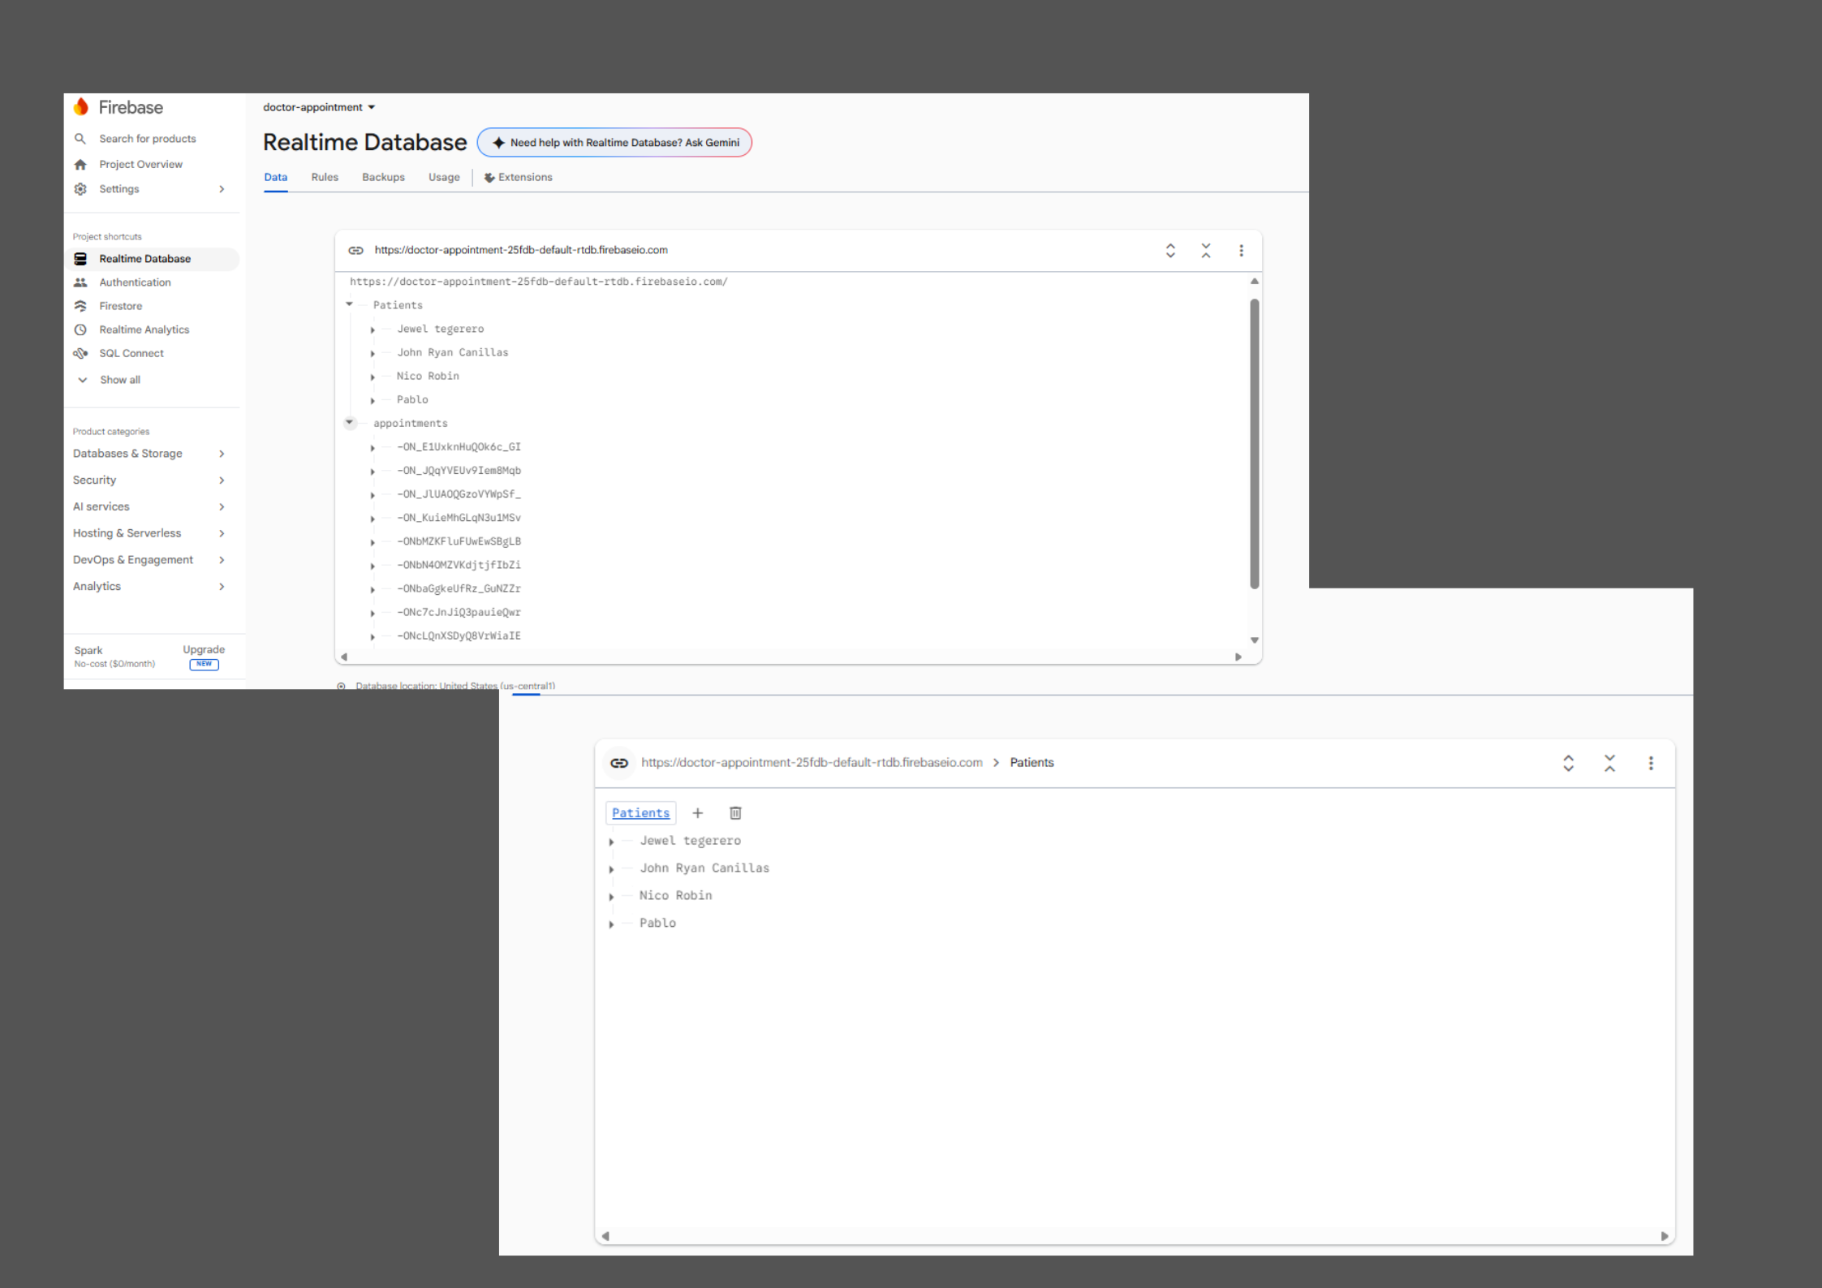This screenshot has width=1822, height=1288.
Task: Click Collapse all icon in root database panel
Action: pos(1206,251)
